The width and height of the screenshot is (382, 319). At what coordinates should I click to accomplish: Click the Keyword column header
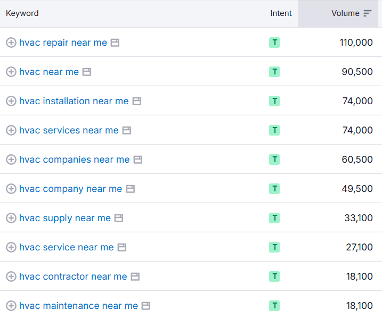pos(22,13)
